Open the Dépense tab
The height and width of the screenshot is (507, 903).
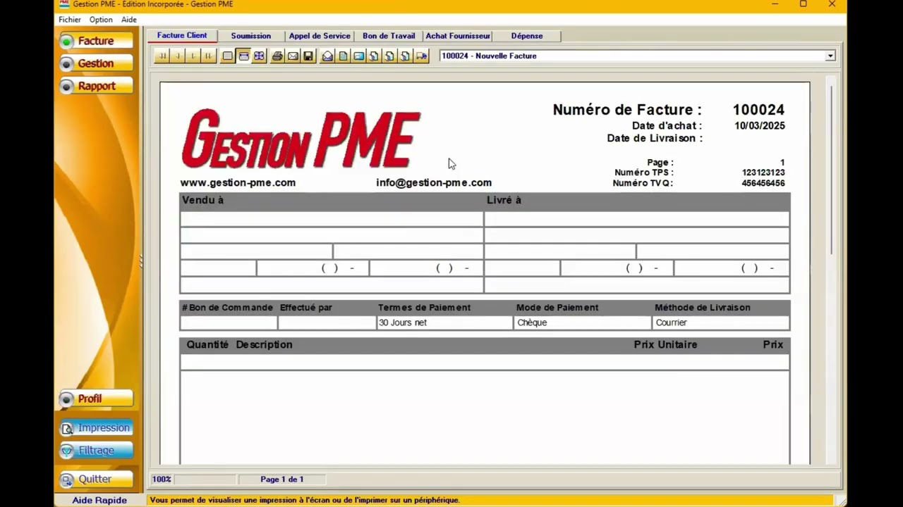tap(527, 36)
